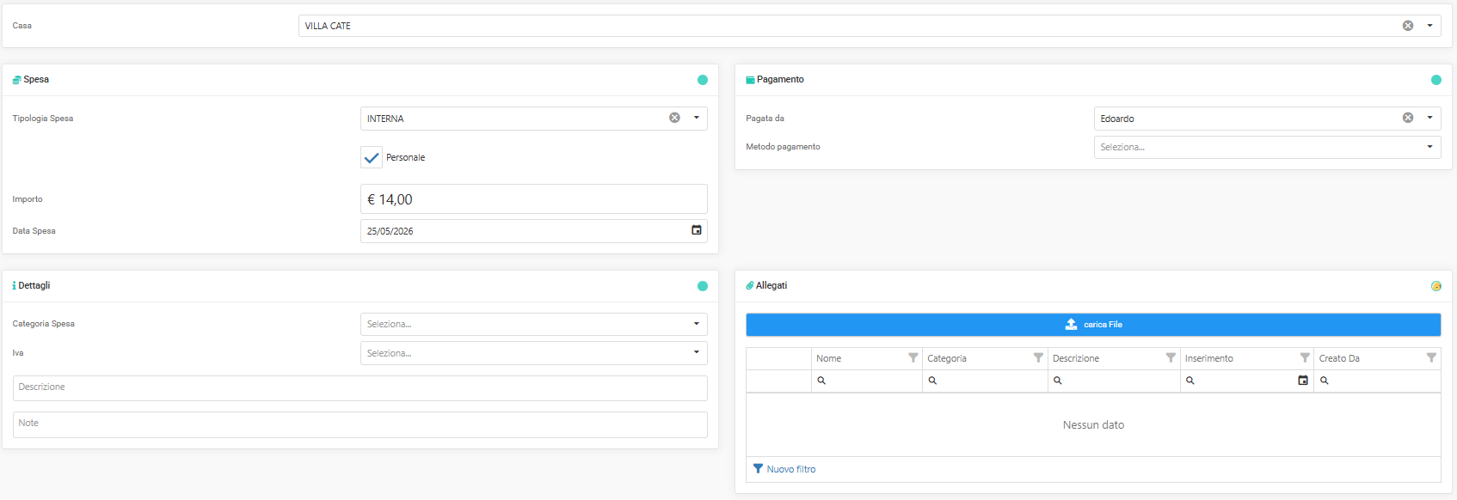Open the Casa dropdown arrow
This screenshot has height=500, width=1457.
point(1429,26)
